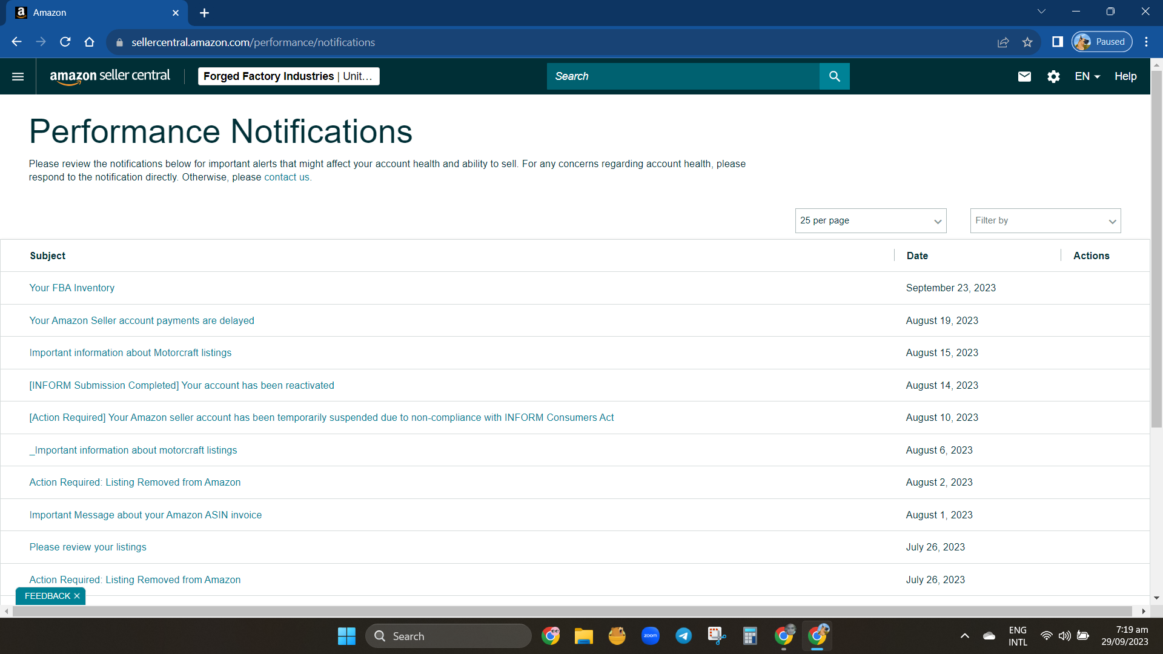1163x654 pixels.
Task: Open the Forged Factory Industries account switcher
Action: [x=288, y=76]
